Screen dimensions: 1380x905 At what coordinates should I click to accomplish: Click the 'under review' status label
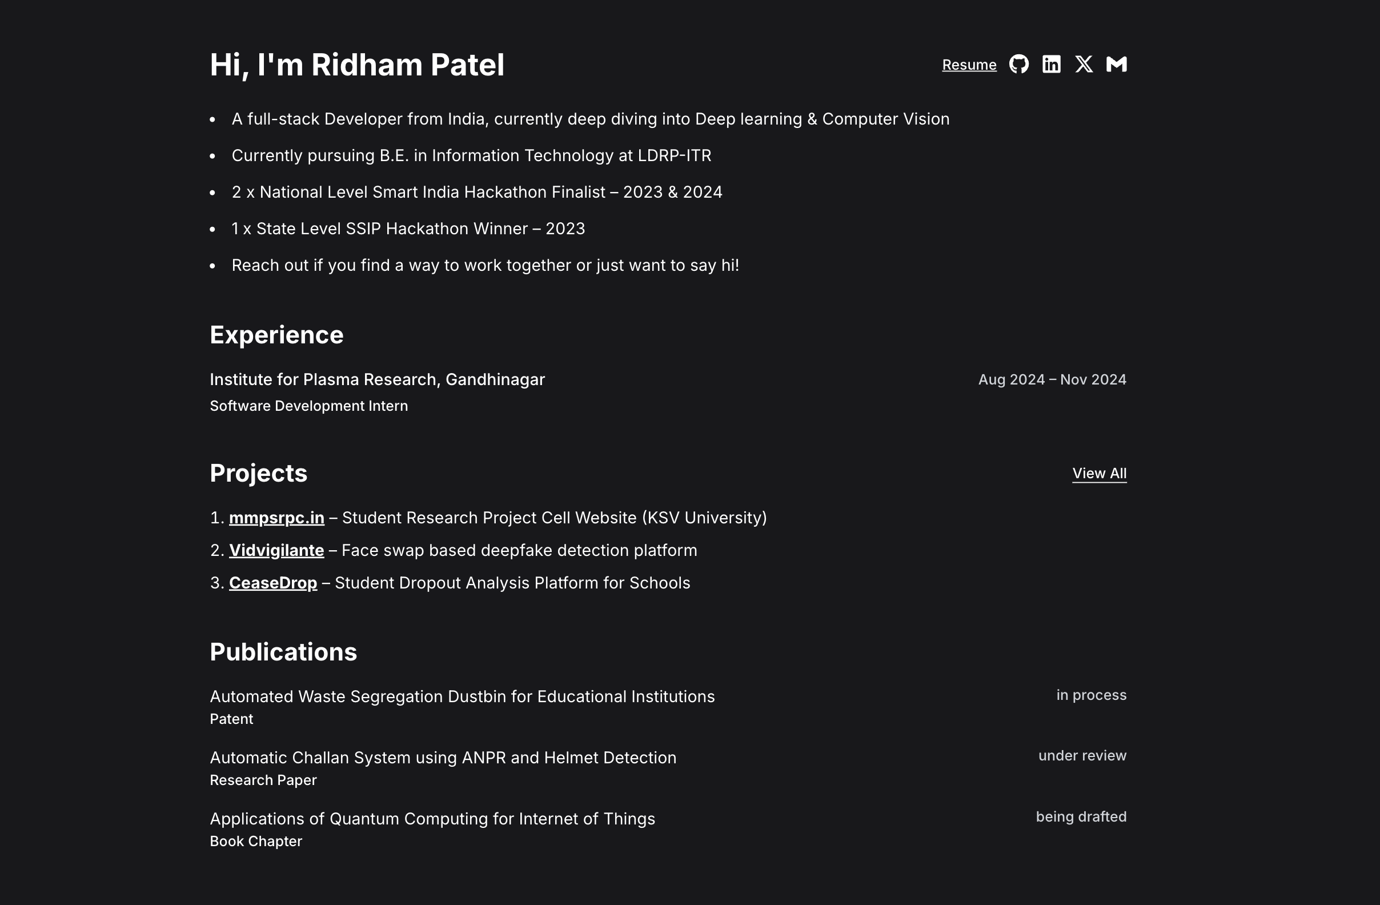pyautogui.click(x=1082, y=755)
